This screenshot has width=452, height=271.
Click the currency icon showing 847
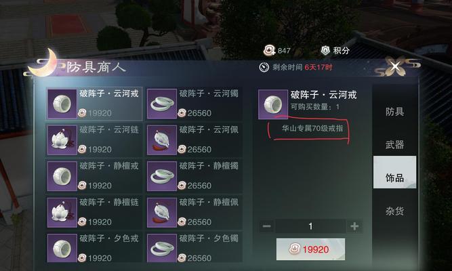(270, 50)
